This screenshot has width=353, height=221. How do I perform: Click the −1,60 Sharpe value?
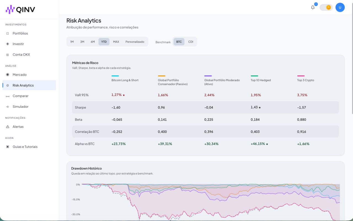click(x=116, y=107)
